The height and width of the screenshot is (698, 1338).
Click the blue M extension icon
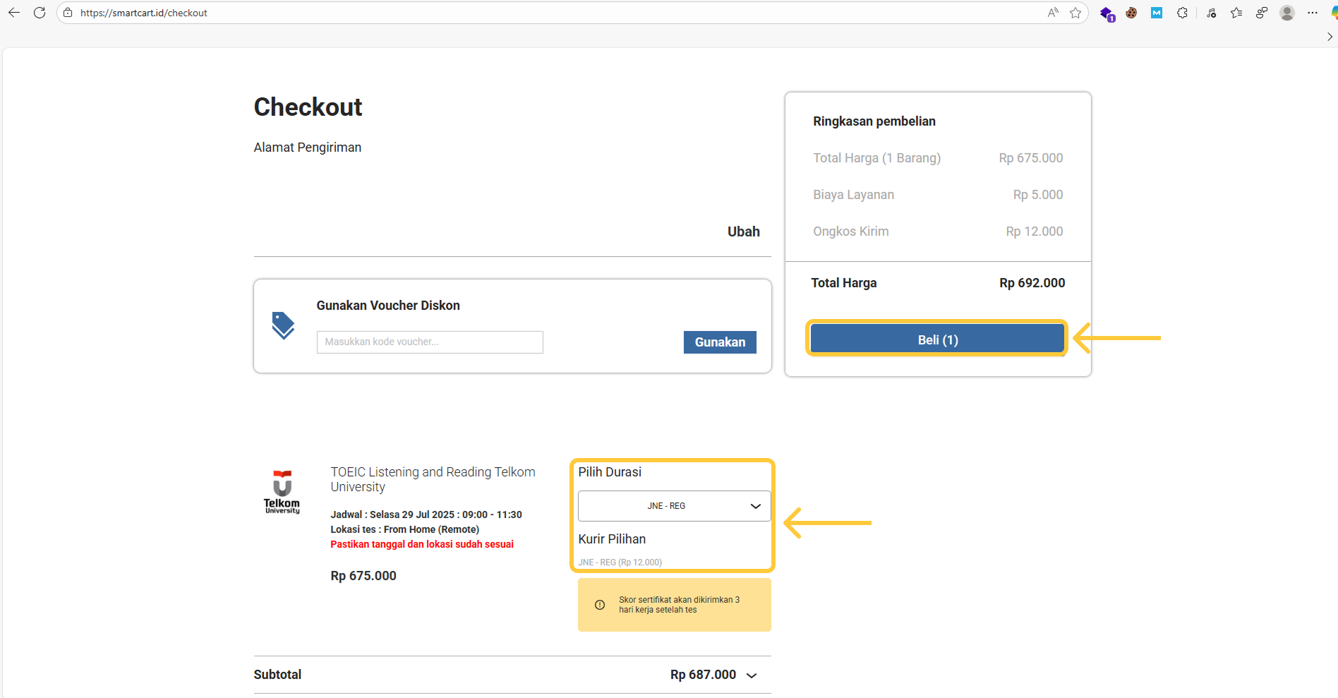pyautogui.click(x=1157, y=13)
